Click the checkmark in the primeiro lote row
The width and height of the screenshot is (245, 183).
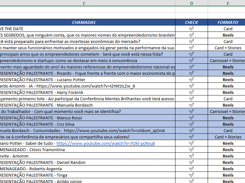(x=191, y=99)
